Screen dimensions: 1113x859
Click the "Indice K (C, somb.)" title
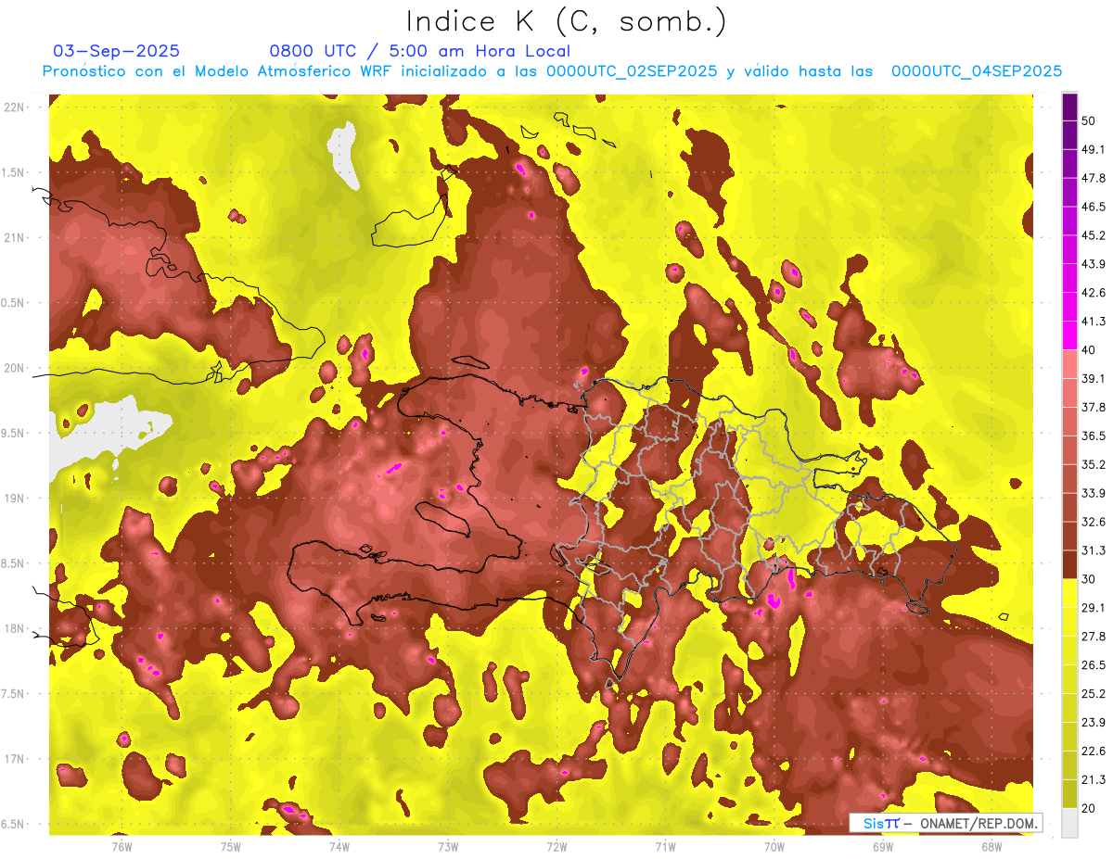(x=567, y=21)
